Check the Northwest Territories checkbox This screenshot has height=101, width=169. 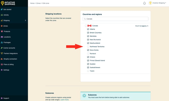(x=88, y=47)
